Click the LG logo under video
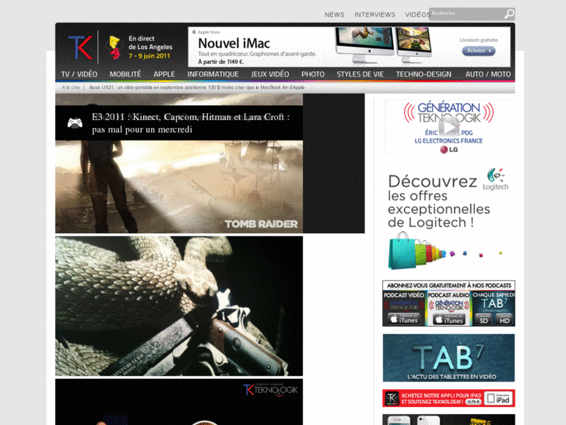 (448, 150)
